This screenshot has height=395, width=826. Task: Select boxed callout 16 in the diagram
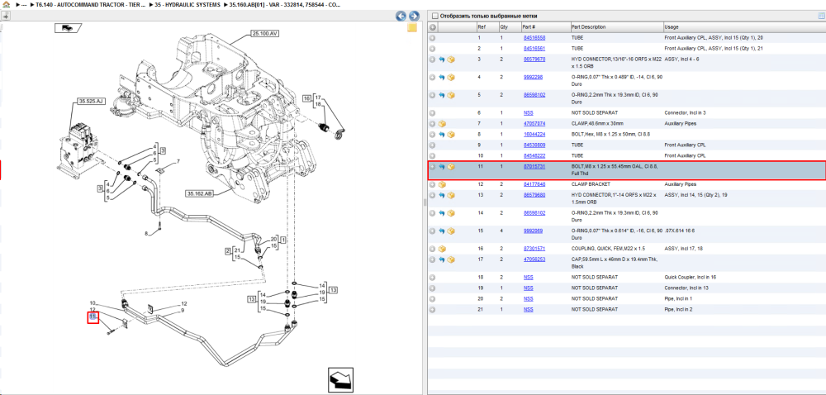click(x=307, y=98)
